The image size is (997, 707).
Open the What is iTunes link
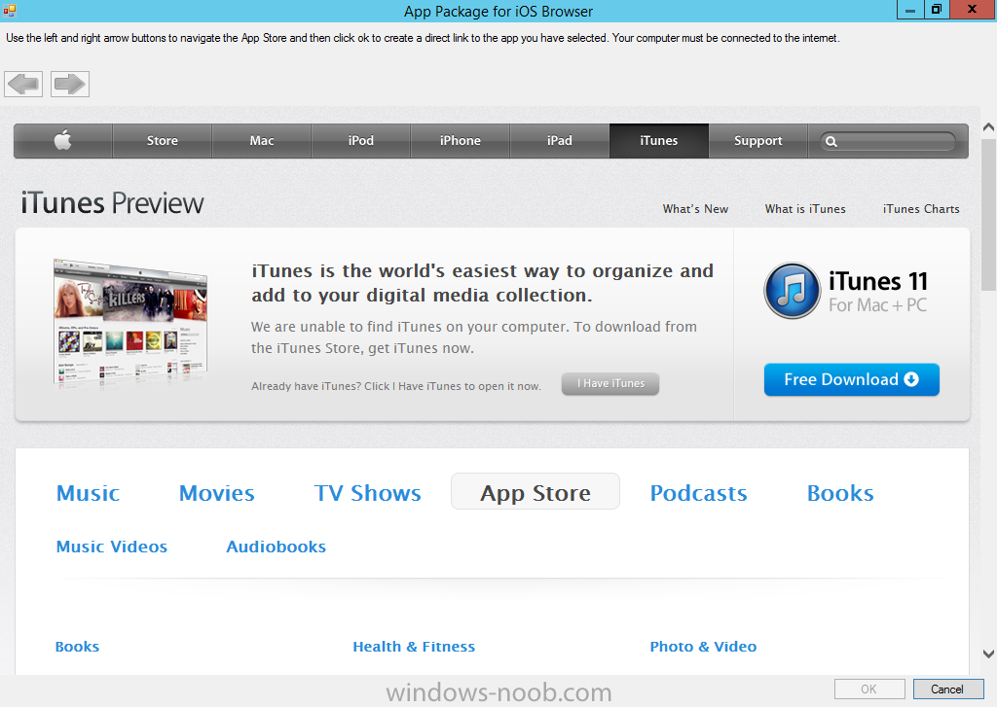click(805, 209)
